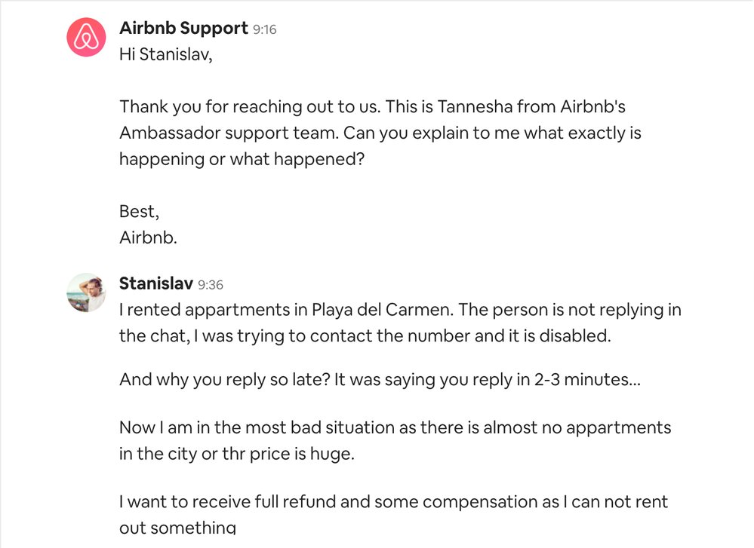Click the Stanislav sender name
This screenshot has height=548, width=754.
156,283
